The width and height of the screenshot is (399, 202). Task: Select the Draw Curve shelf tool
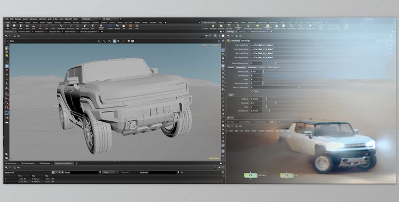(70, 26)
